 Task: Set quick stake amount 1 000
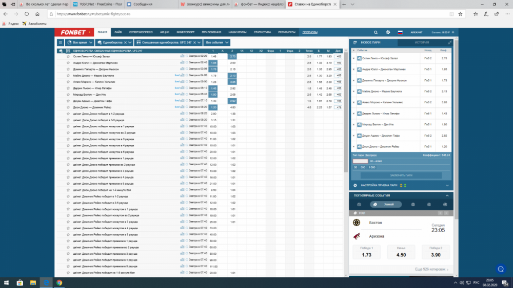(x=372, y=167)
